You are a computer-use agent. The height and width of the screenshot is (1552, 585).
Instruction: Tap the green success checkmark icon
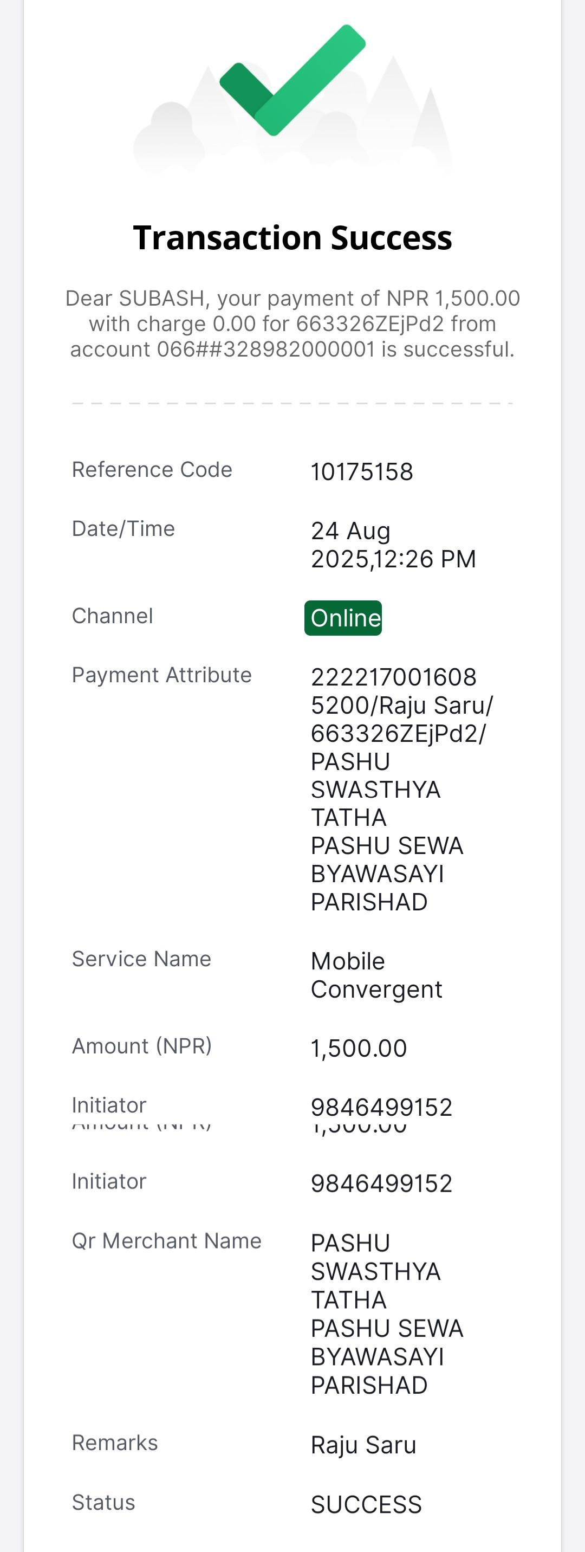tap(292, 80)
